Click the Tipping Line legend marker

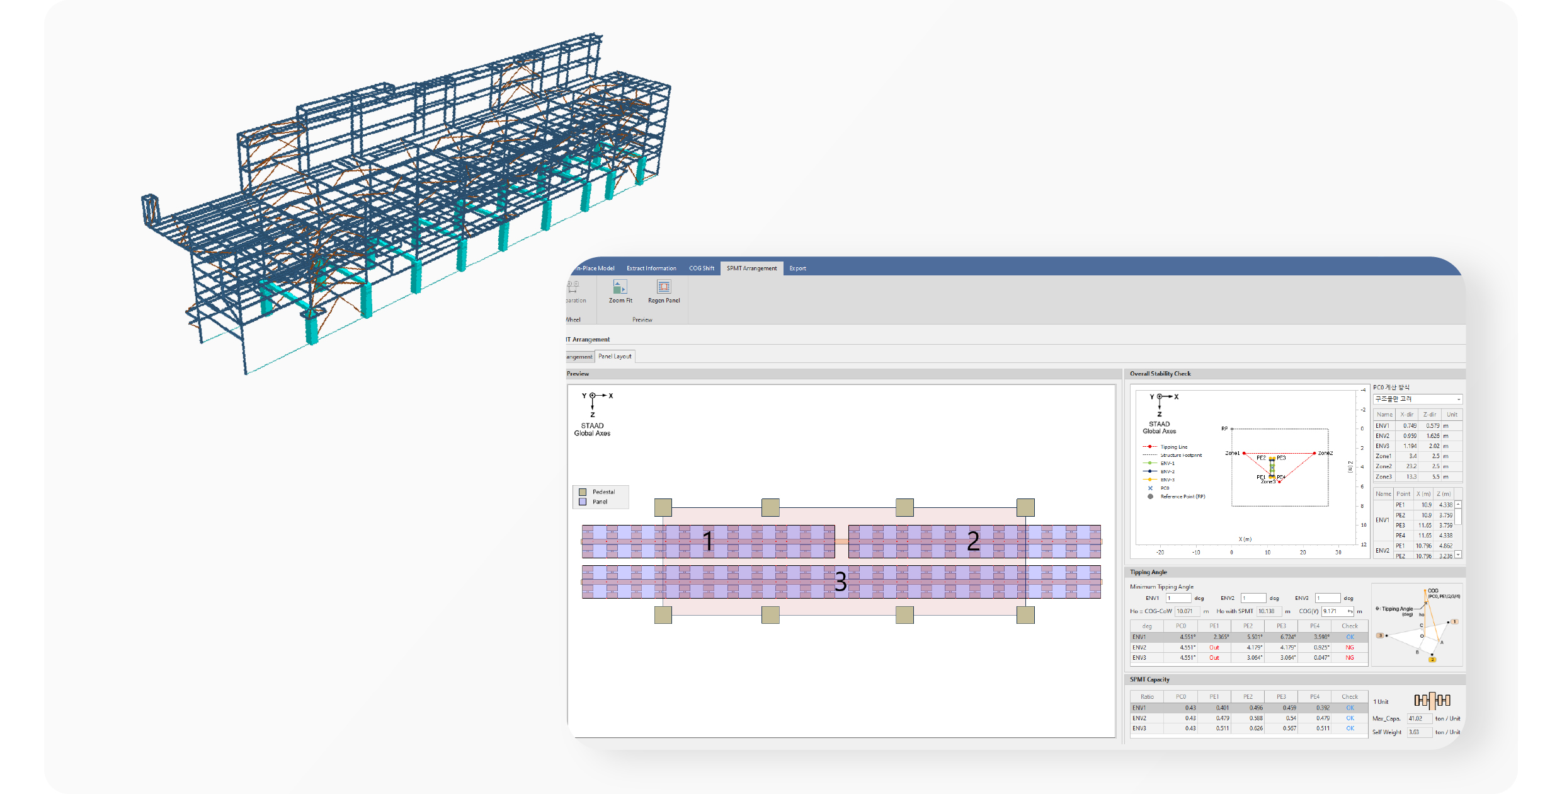[x=1149, y=447]
